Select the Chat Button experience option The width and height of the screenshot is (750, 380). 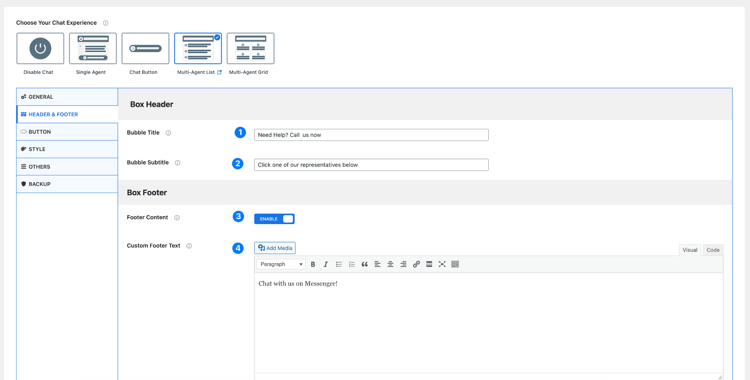[145, 48]
